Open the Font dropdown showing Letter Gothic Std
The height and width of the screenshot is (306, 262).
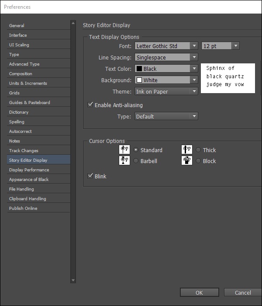194,46
